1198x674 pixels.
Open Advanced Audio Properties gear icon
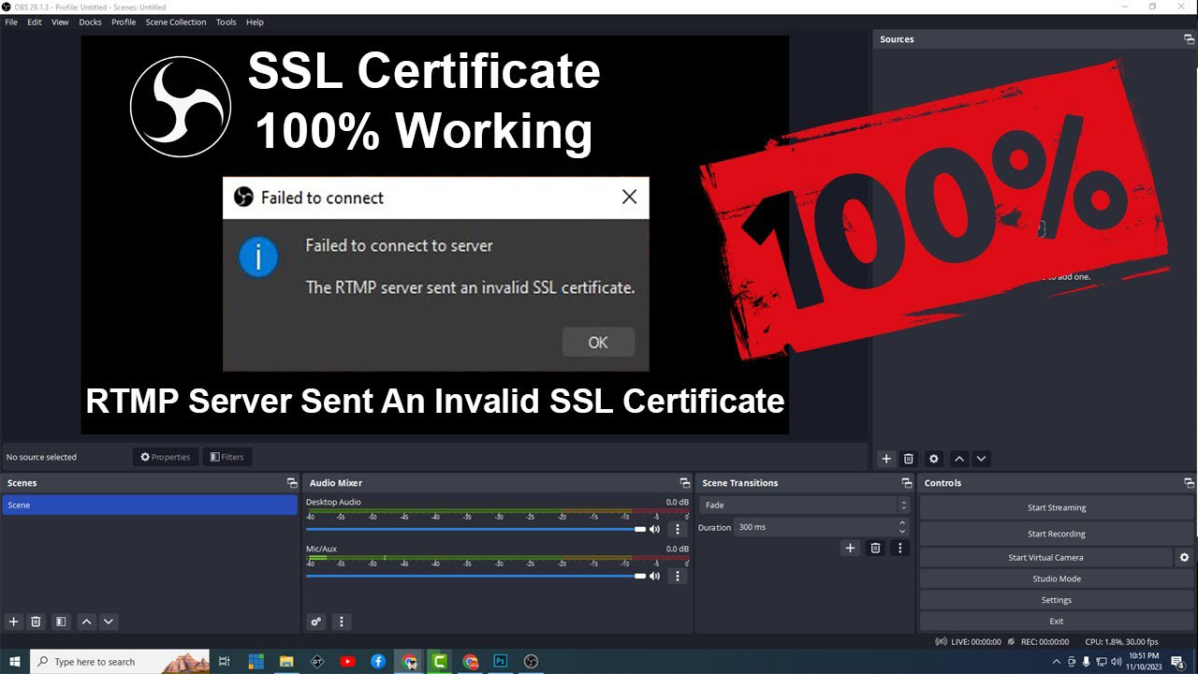(x=316, y=622)
